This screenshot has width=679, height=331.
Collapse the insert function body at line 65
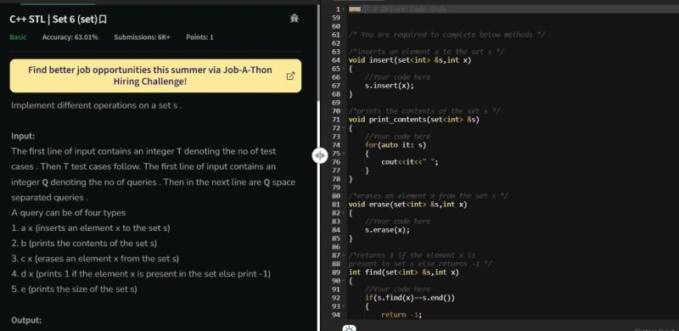[x=344, y=69]
